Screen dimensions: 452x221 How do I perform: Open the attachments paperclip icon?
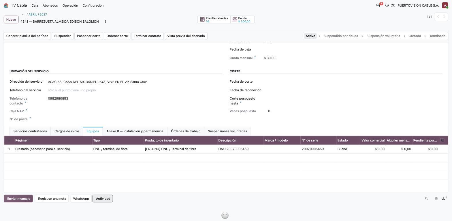436,199
